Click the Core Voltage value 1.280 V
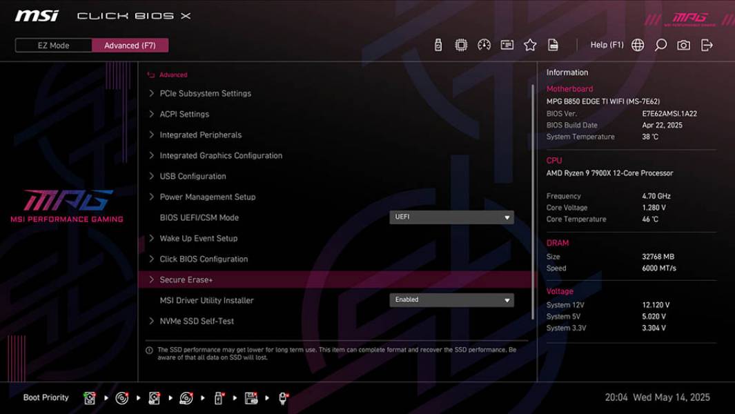This screenshot has width=735, height=414. 654,207
